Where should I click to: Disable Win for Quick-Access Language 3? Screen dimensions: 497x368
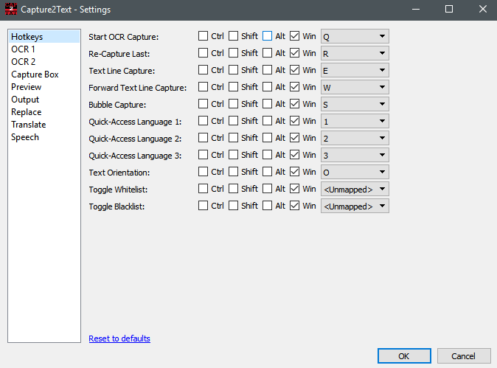[294, 155]
